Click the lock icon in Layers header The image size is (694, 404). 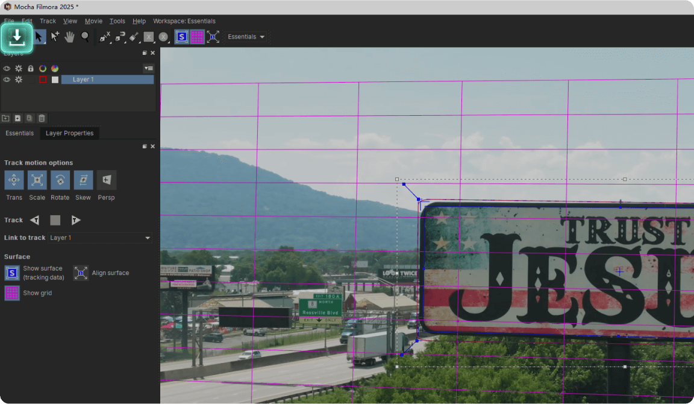tap(31, 68)
